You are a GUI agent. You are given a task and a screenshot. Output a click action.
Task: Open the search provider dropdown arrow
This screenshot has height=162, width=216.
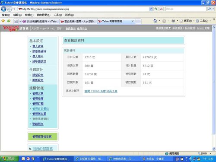pyautogui.click(x=213, y=9)
